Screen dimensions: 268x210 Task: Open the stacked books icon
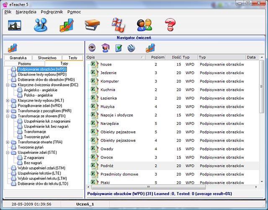pos(92,25)
